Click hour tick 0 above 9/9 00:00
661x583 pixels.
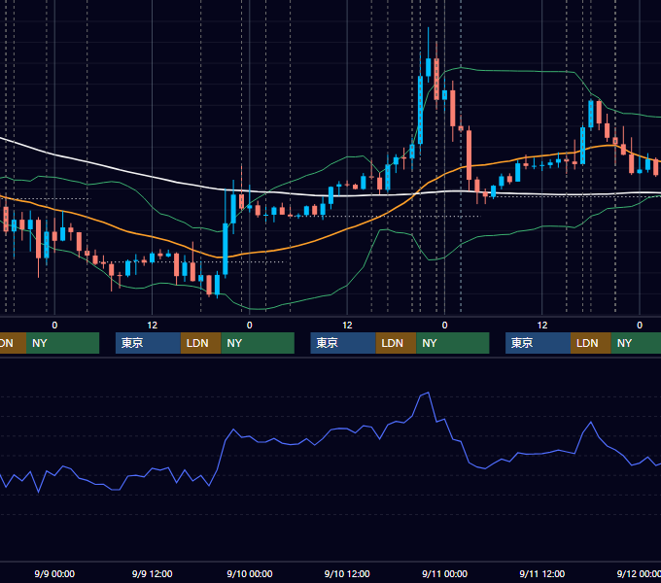tap(54, 326)
